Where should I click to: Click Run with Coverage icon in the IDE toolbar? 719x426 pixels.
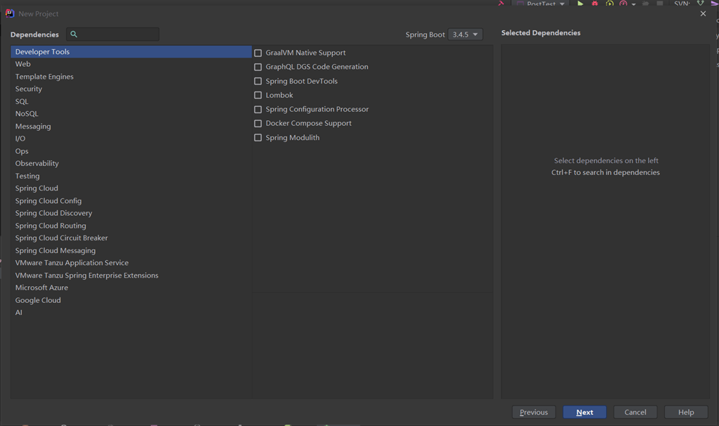(x=609, y=4)
